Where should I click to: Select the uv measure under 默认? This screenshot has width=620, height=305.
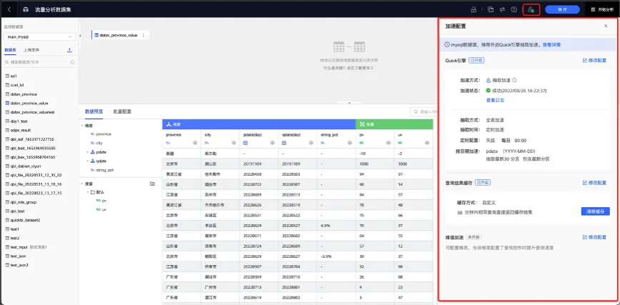click(104, 210)
